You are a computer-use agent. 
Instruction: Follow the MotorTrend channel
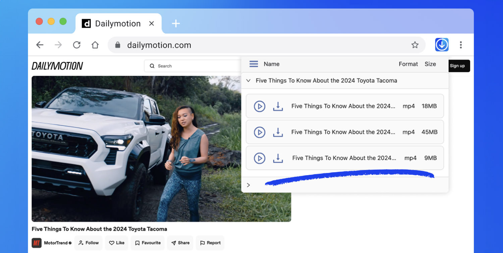tap(89, 243)
